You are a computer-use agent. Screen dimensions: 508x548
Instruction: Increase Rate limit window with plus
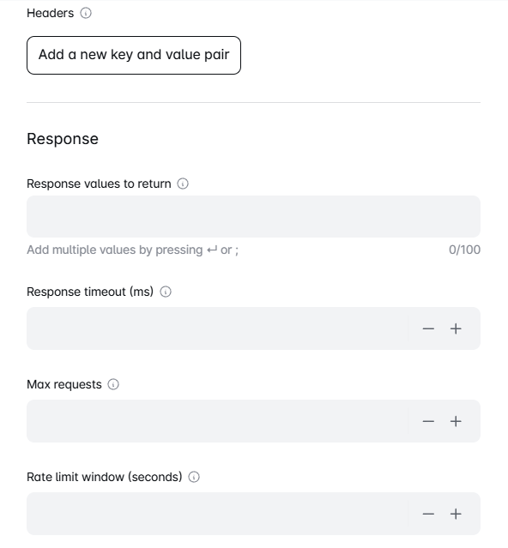pos(456,514)
